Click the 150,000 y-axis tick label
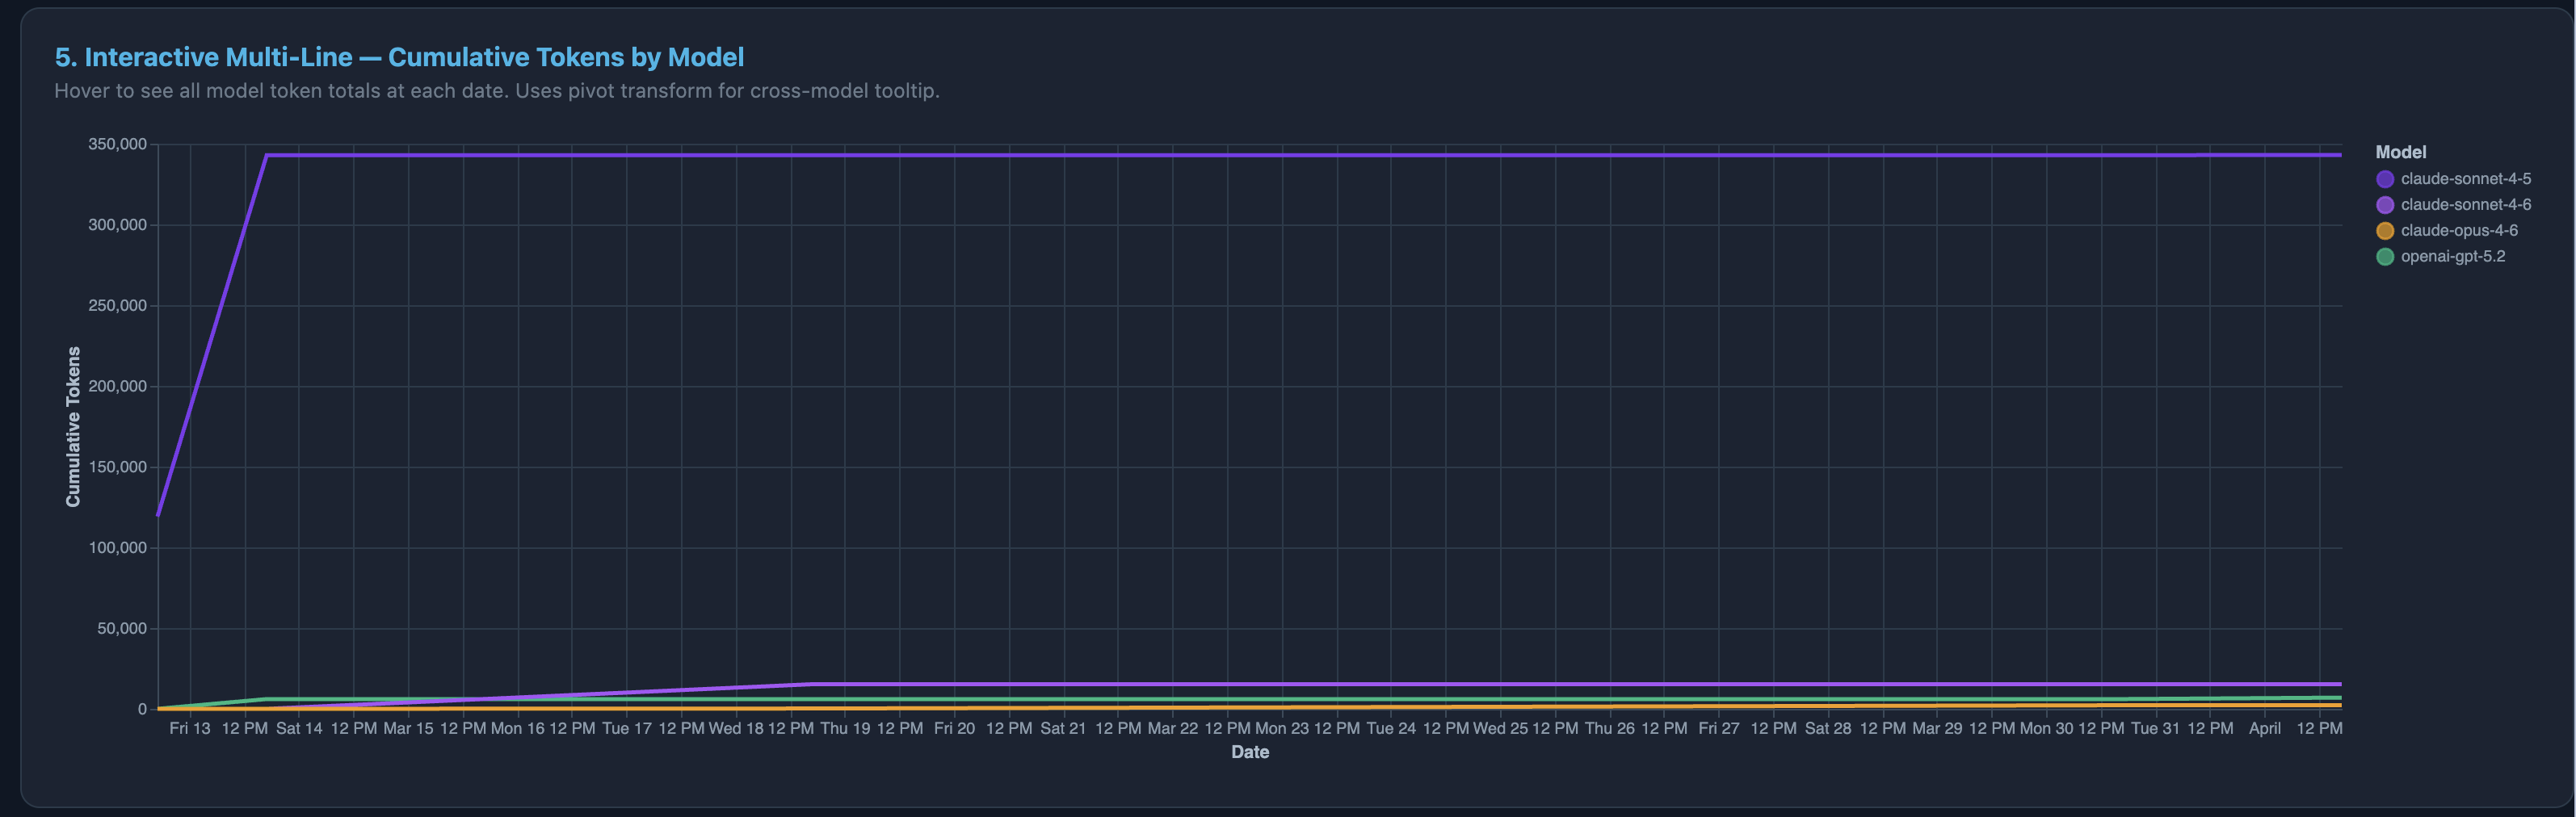The width and height of the screenshot is (2576, 817). click(117, 467)
